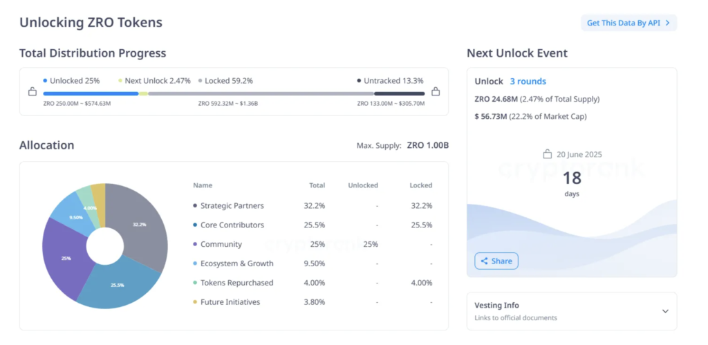Select the Strategic Partners row name
The image size is (708, 345).
click(232, 206)
